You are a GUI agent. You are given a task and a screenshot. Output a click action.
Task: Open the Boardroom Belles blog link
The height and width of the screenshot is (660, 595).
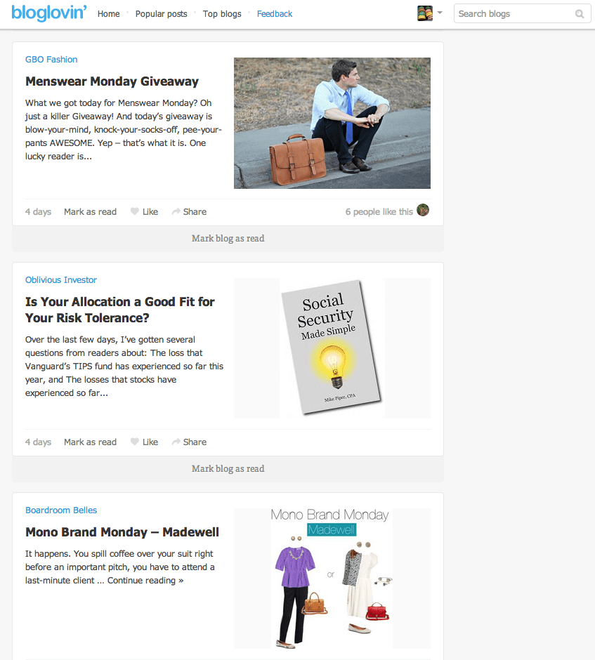61,510
